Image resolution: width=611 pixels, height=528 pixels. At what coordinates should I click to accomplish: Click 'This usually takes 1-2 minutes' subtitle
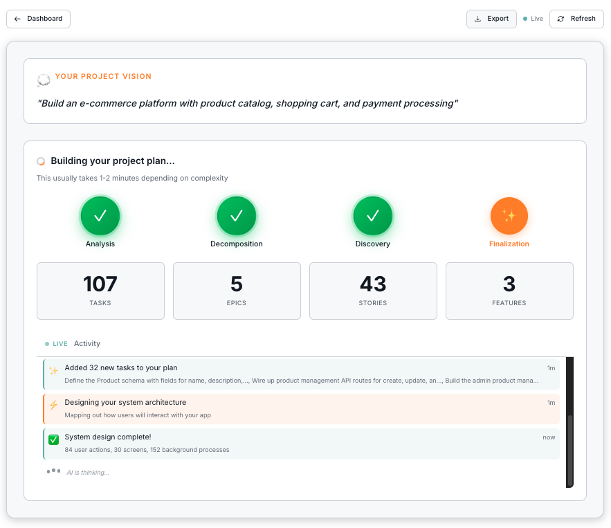pos(132,178)
